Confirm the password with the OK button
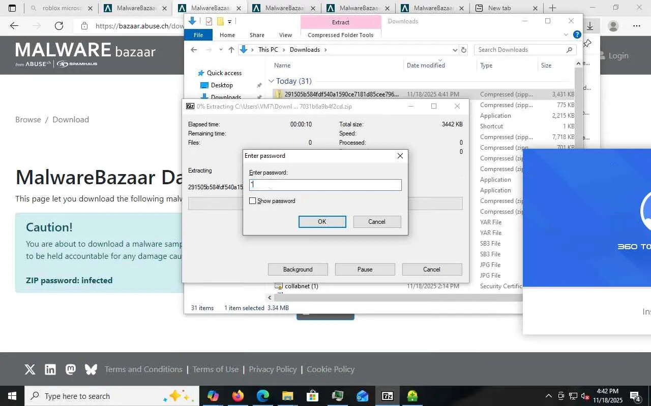This screenshot has width=651, height=406. [322, 222]
